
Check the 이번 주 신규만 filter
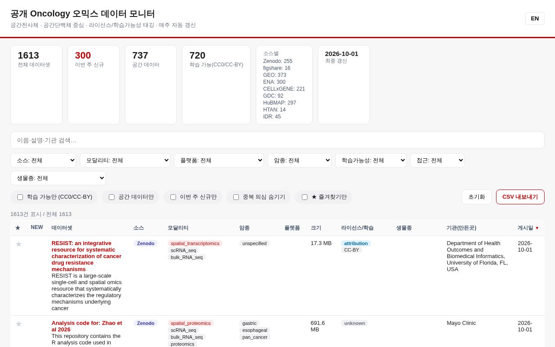[x=173, y=197]
